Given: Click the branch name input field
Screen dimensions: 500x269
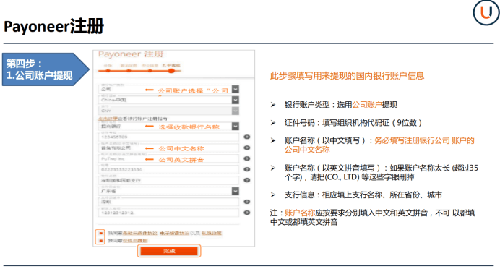Looking at the screenshot, I should tap(168, 180).
